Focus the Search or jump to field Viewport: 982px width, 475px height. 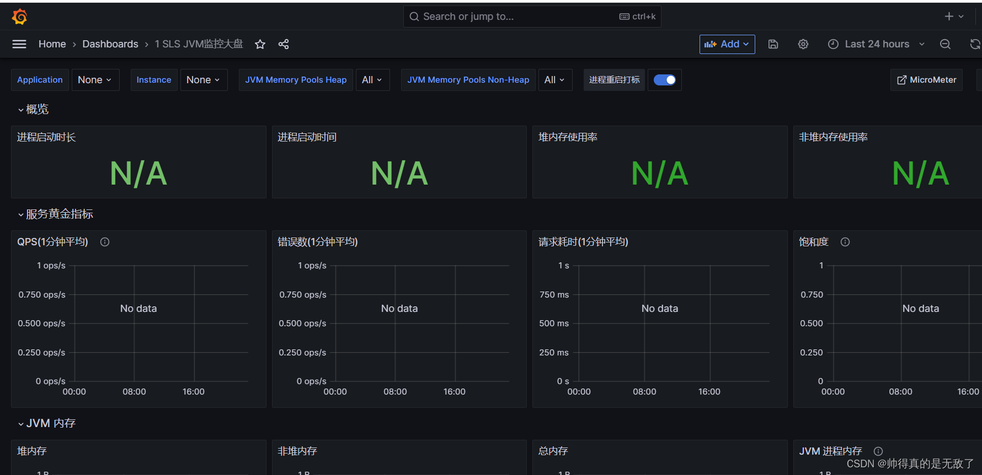[x=532, y=17]
